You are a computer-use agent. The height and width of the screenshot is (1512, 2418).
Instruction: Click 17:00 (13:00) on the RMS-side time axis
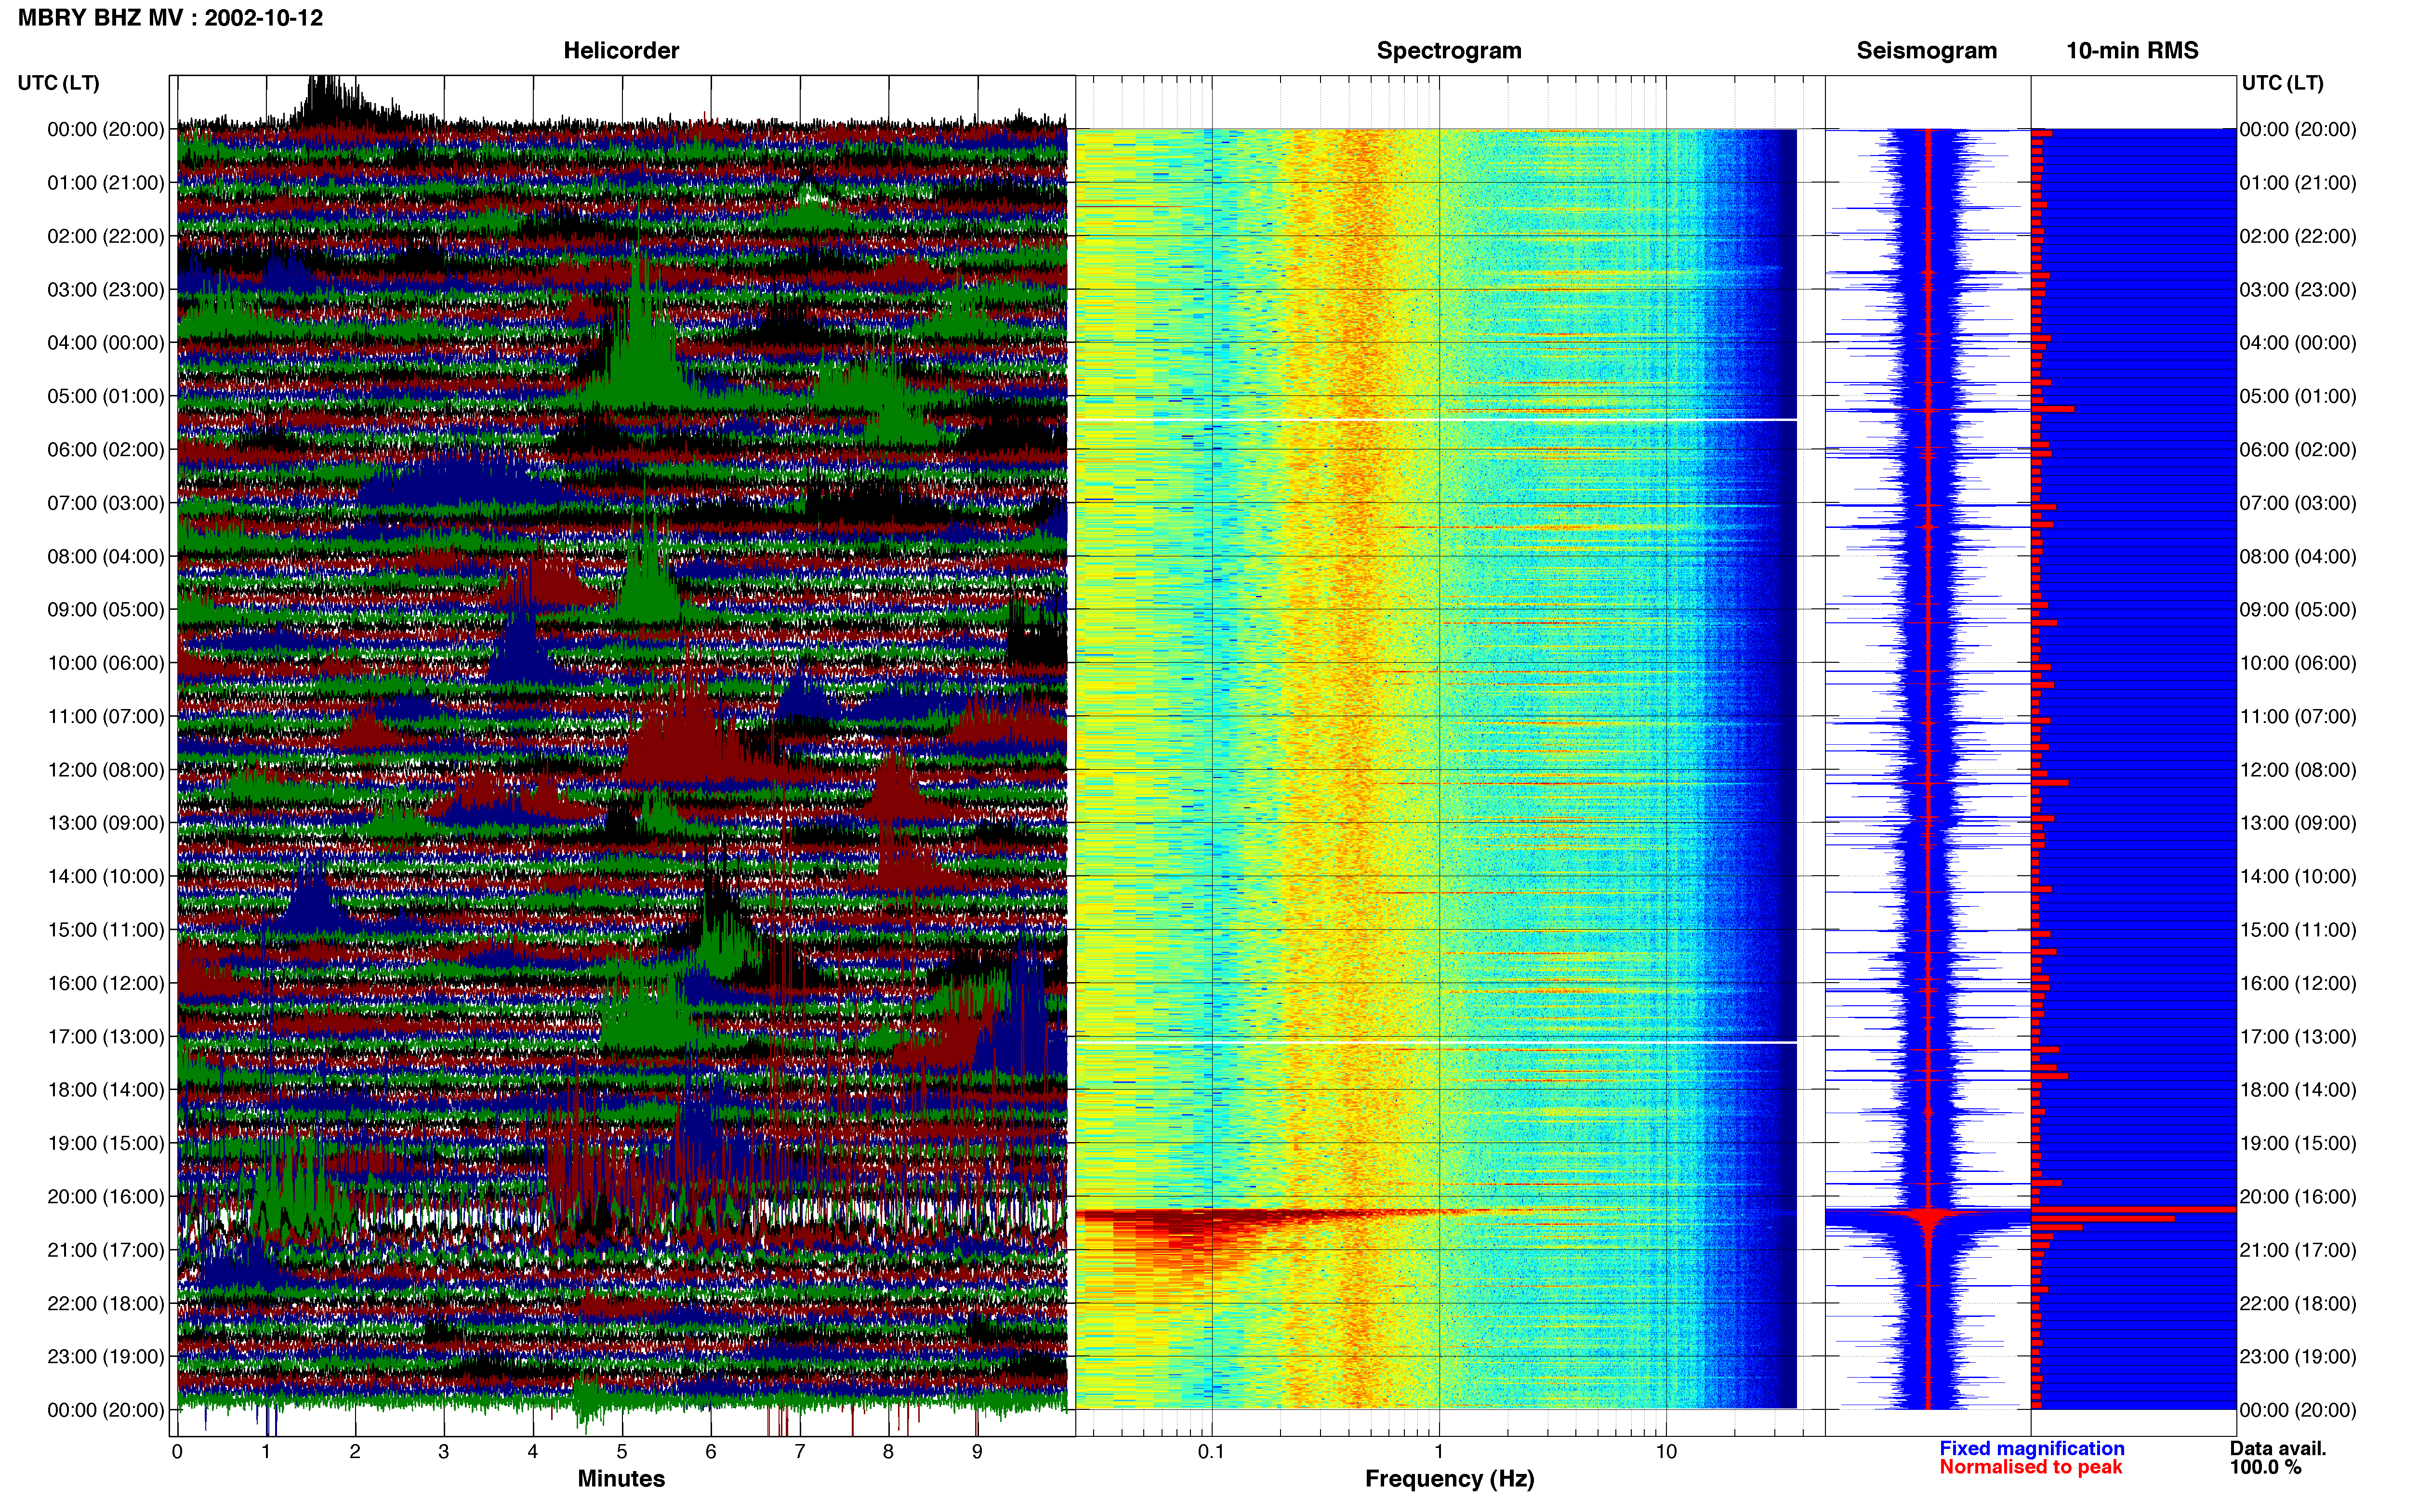pyautogui.click(x=2298, y=1037)
